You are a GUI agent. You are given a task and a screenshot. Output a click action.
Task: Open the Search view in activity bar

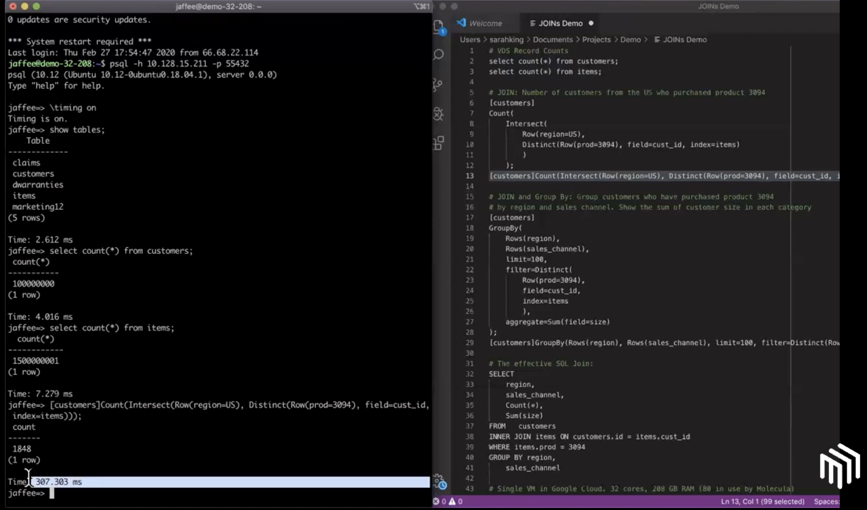click(x=439, y=54)
